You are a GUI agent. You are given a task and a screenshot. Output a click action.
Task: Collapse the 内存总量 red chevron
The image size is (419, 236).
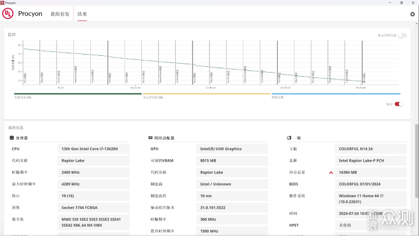(331, 173)
